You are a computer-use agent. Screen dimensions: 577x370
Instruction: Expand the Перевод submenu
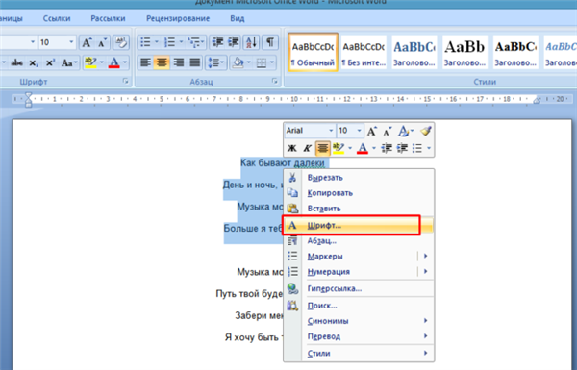pos(359,336)
